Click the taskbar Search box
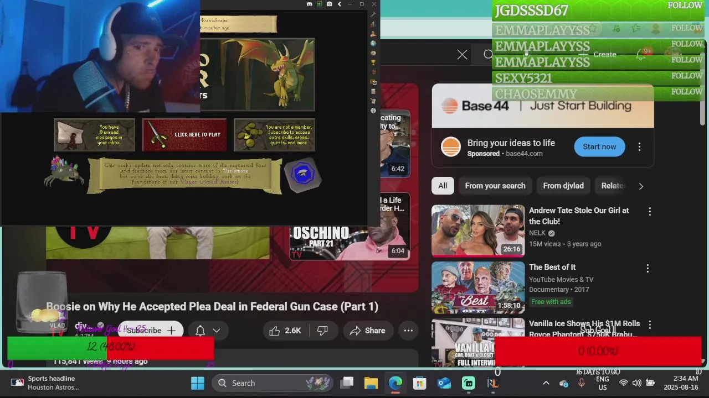 (x=271, y=383)
